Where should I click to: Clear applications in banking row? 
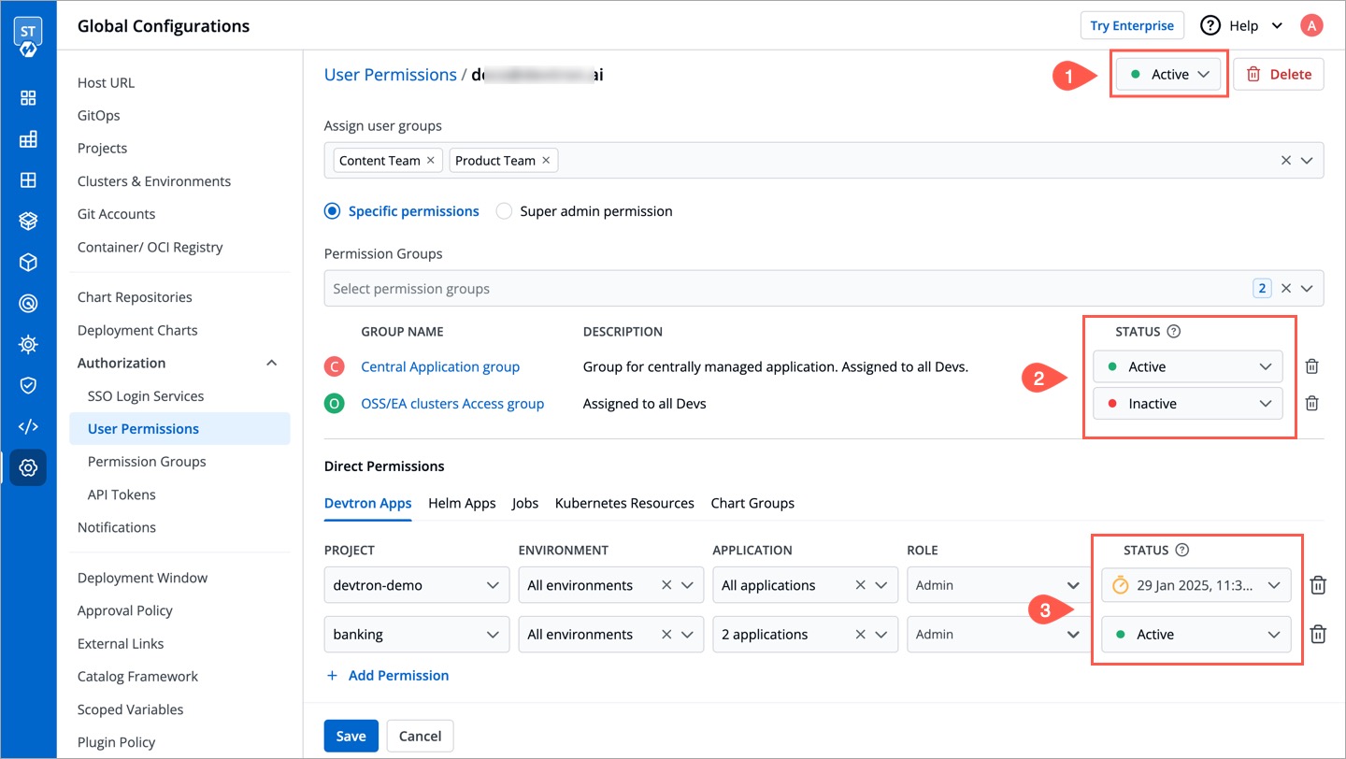point(861,634)
